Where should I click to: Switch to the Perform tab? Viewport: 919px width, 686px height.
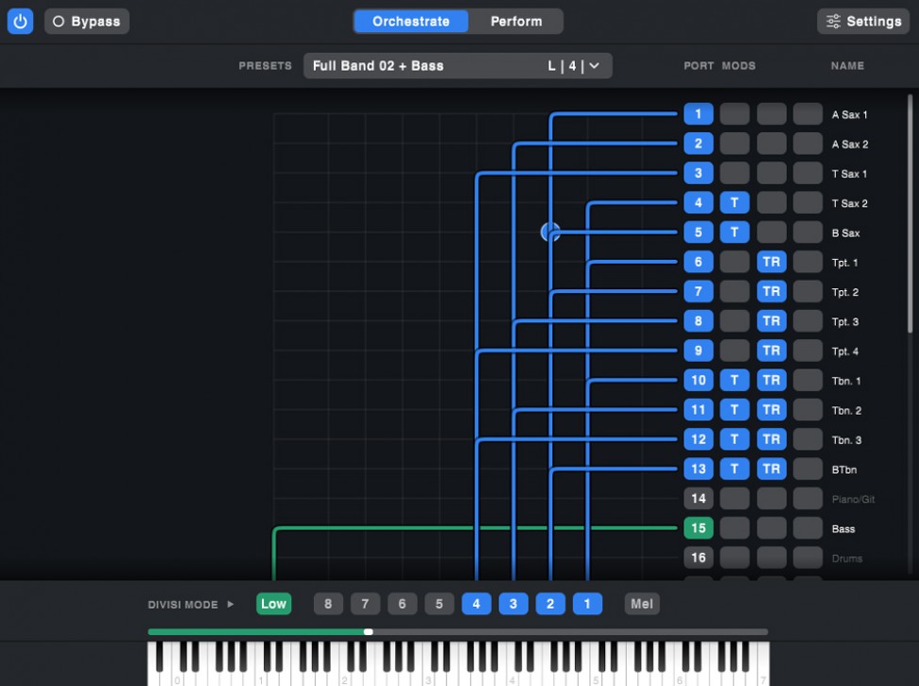(x=515, y=21)
